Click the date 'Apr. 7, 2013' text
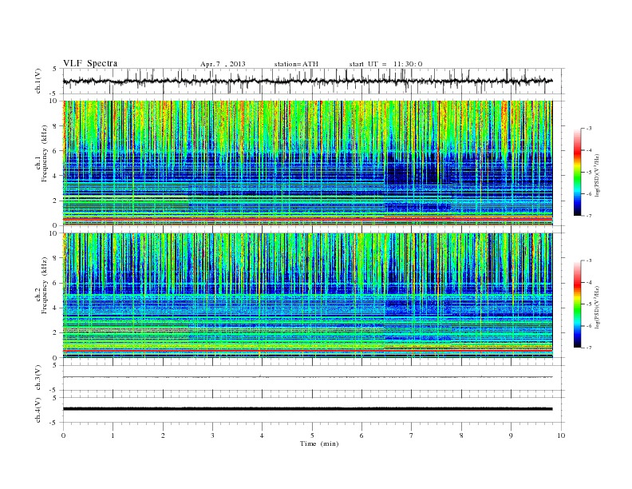Image resolution: width=632 pixels, height=489 pixels. 223,64
